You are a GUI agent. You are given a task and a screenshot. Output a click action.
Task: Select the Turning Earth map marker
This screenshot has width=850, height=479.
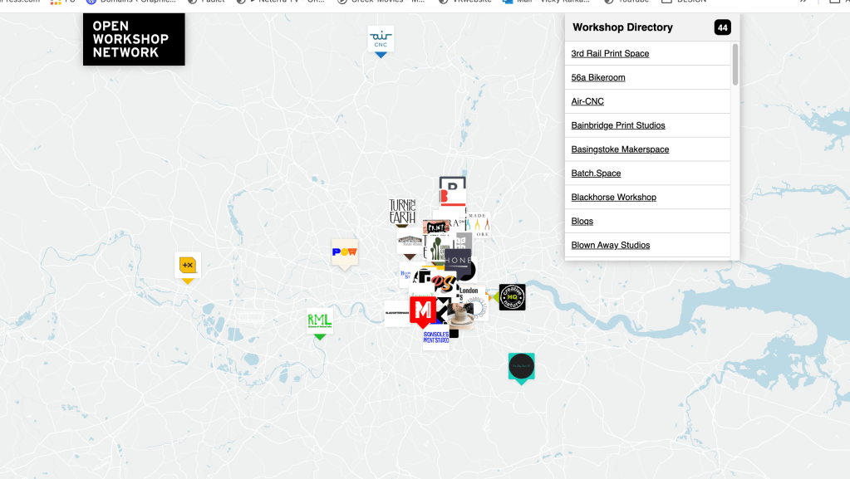[401, 211]
